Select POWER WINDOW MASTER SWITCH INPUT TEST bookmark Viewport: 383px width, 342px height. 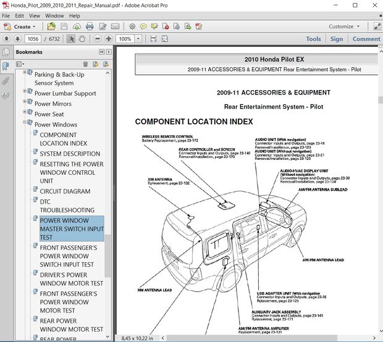tap(72, 229)
